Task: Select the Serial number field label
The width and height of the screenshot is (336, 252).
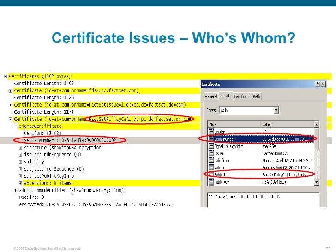Action: (x=224, y=139)
